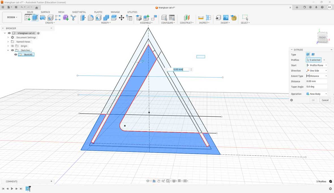Click the Move/Copy toolbar icon

tap(121, 18)
